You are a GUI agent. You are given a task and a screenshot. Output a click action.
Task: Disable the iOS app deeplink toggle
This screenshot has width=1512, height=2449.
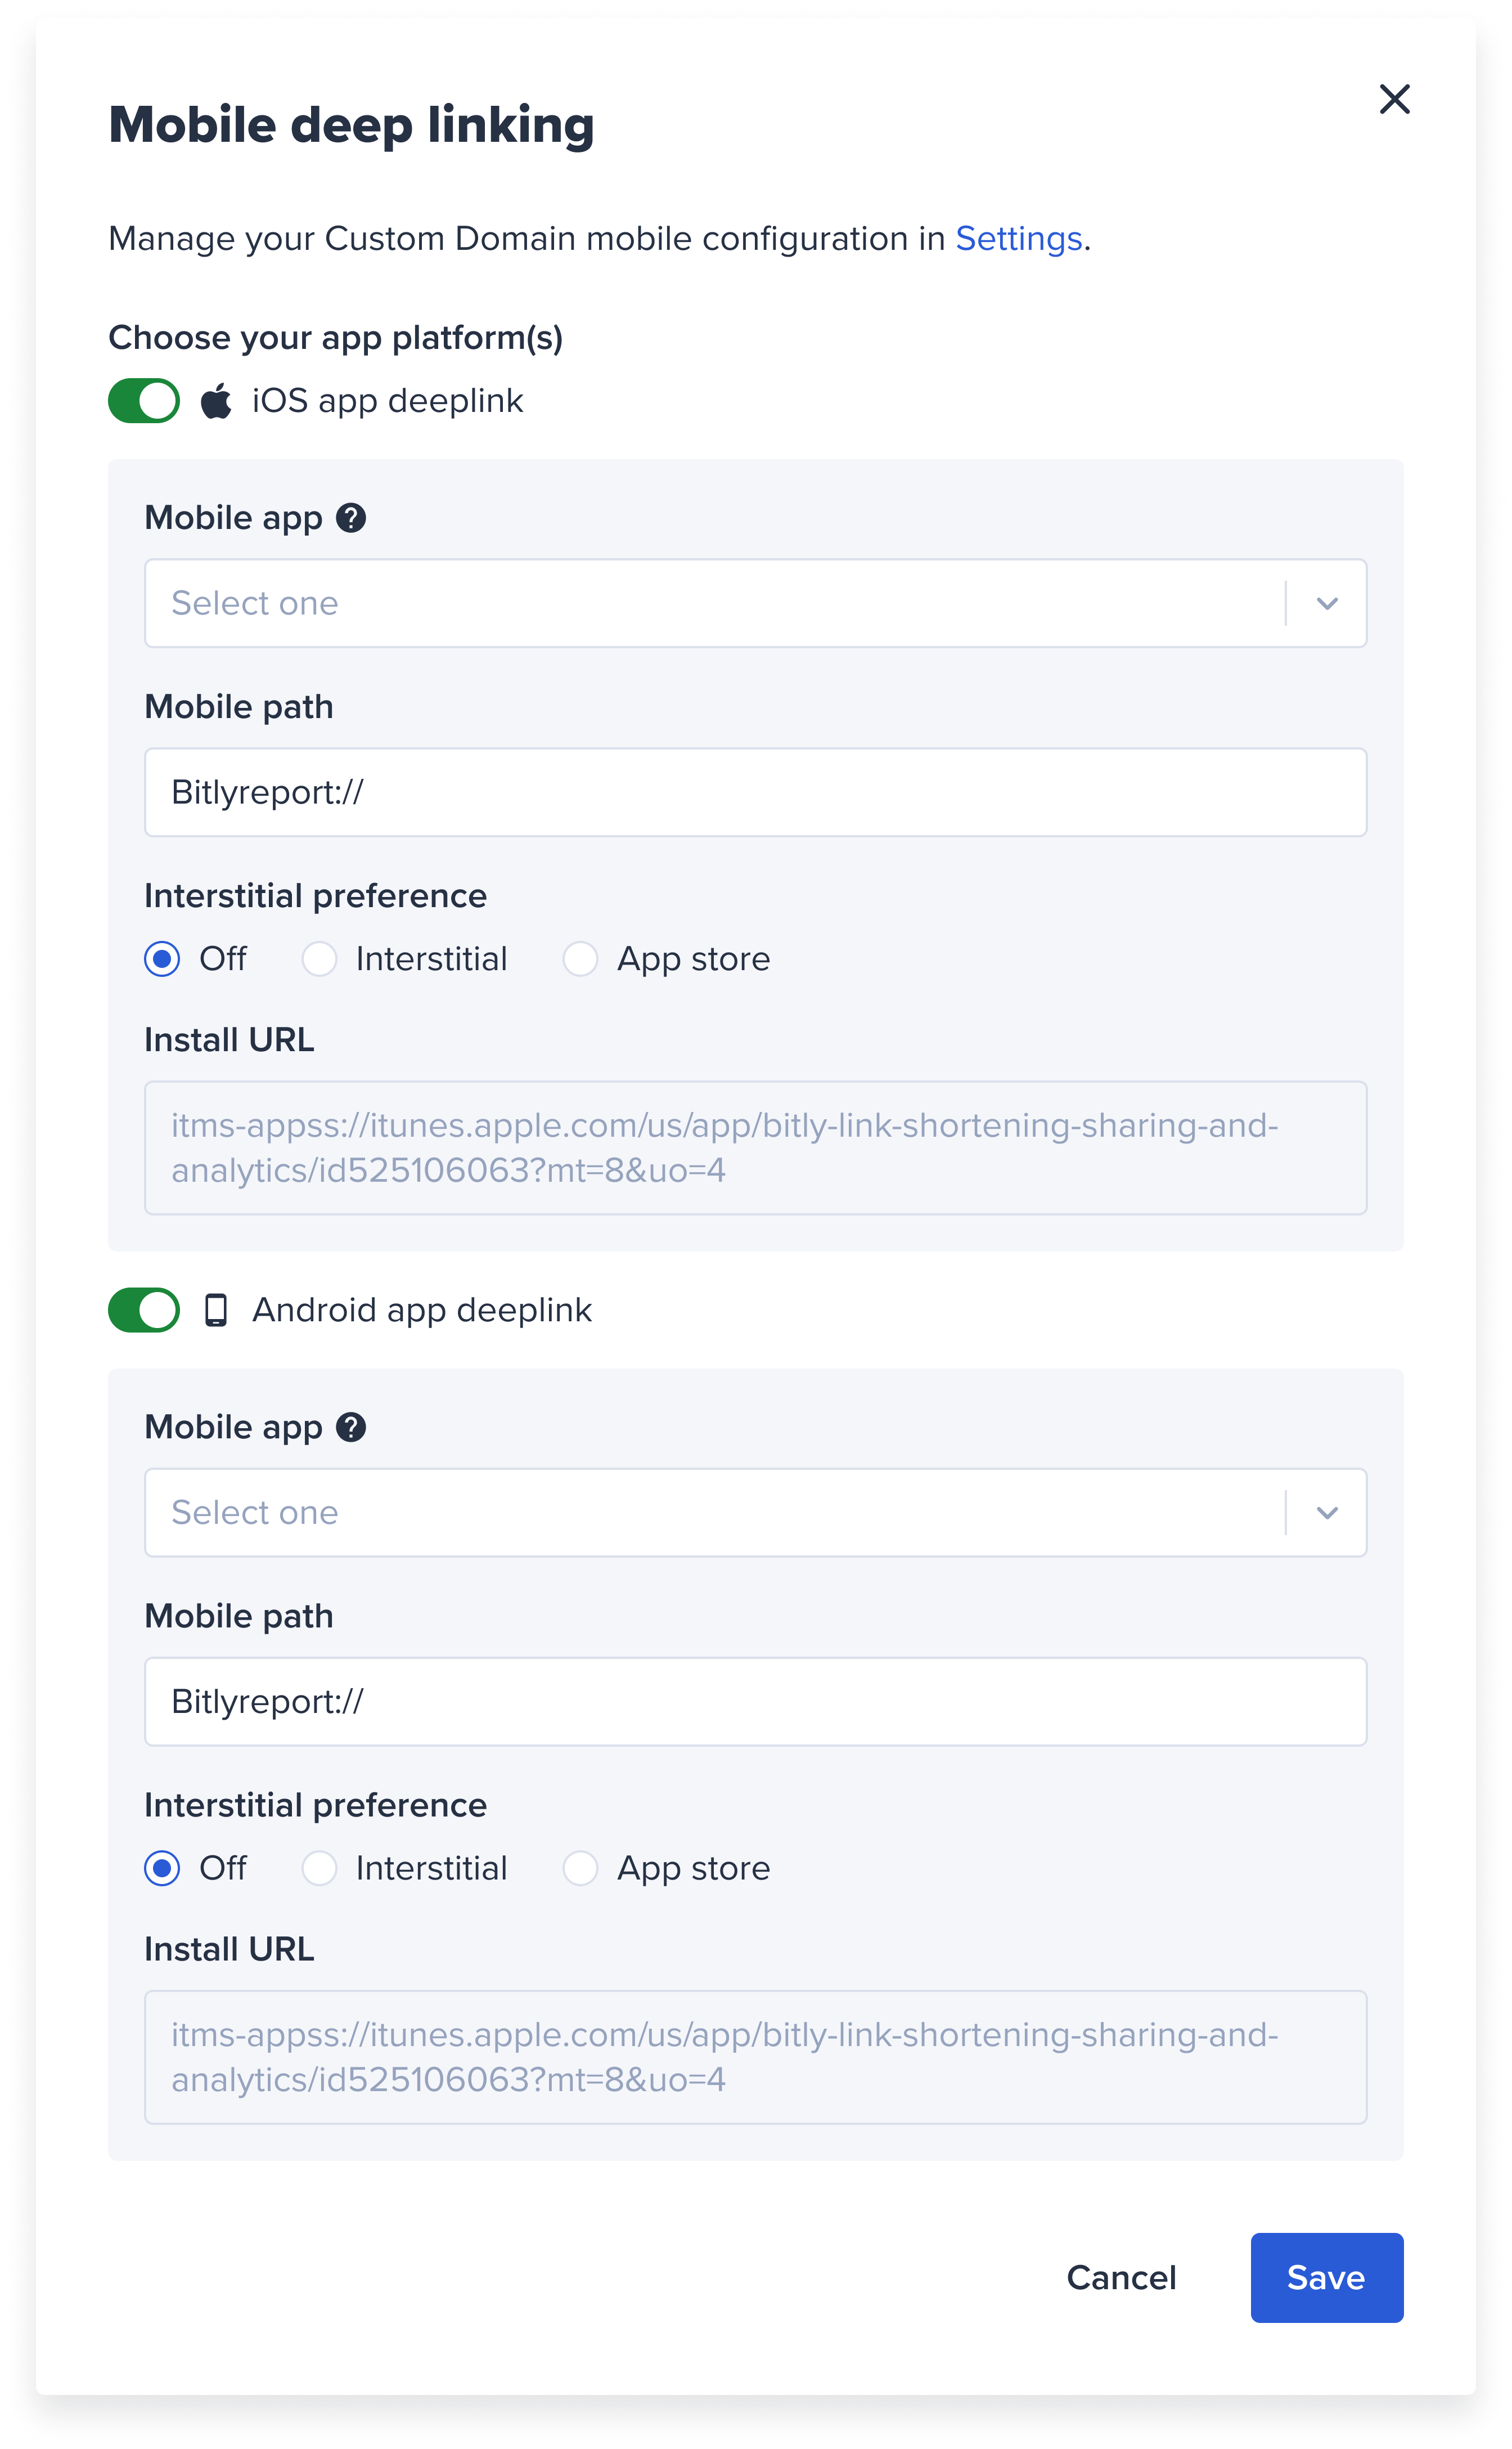143,400
